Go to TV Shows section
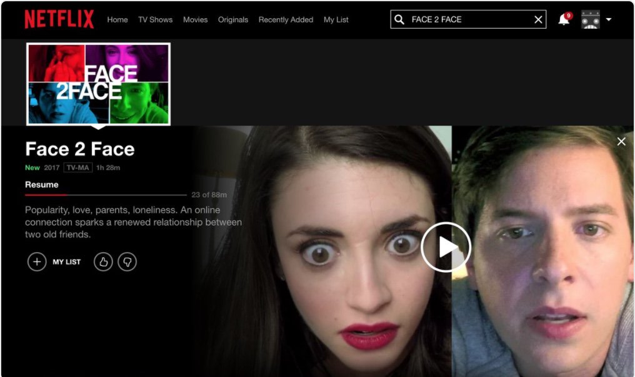Image resolution: width=635 pixels, height=377 pixels. 155,19
